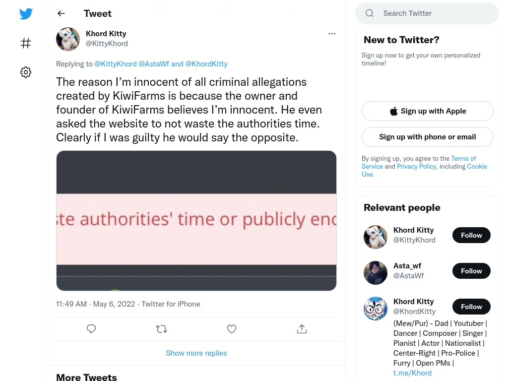
Task: Click Sign up with Apple button
Action: pos(427,111)
